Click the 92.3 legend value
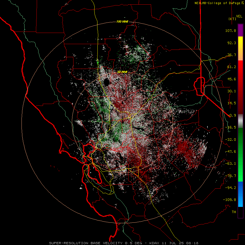This screenshot has height=245, width=245. [232, 43]
